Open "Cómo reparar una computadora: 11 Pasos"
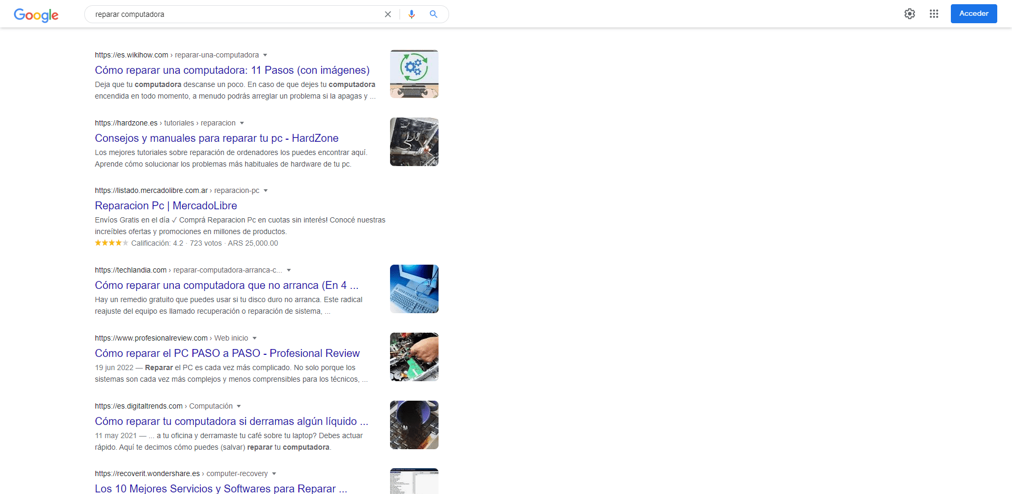The width and height of the screenshot is (1012, 494). click(x=232, y=70)
